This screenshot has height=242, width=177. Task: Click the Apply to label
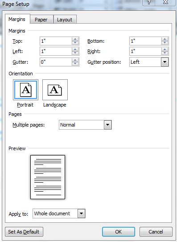point(19,214)
